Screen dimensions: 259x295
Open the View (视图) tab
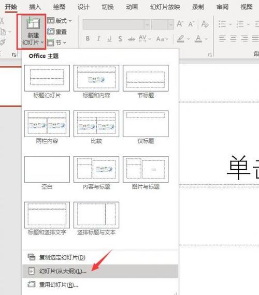(x=247, y=7)
